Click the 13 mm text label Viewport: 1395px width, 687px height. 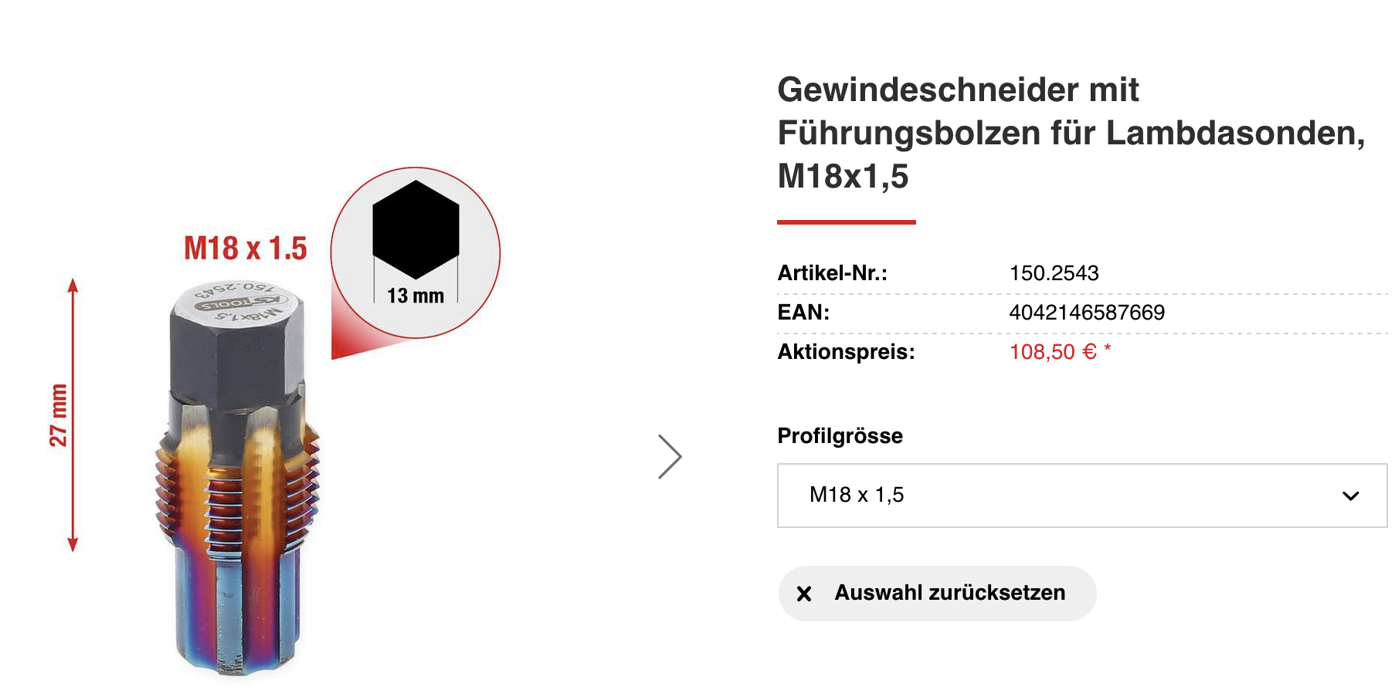tap(416, 296)
